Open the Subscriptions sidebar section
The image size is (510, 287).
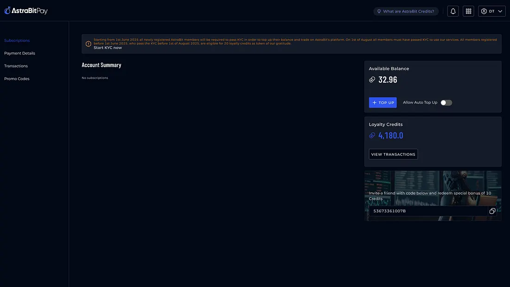(x=17, y=40)
